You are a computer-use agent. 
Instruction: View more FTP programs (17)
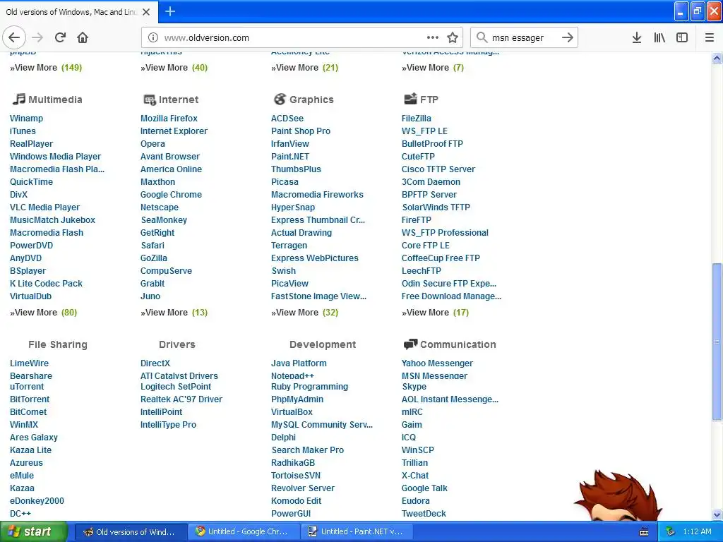point(435,313)
